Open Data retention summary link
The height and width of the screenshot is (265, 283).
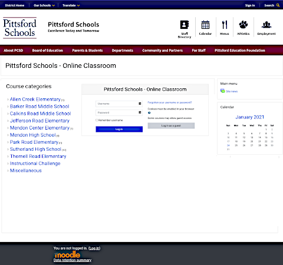[73, 260]
